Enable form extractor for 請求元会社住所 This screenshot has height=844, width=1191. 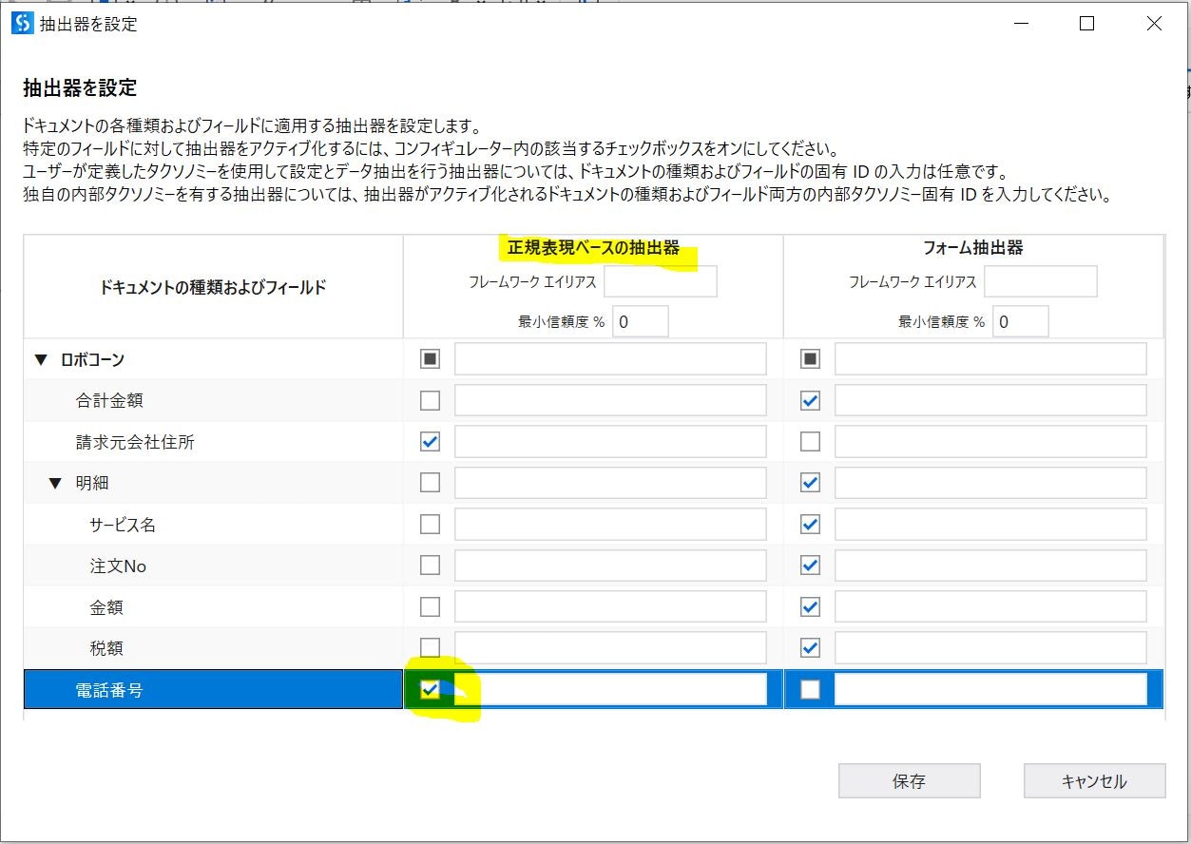coord(809,441)
